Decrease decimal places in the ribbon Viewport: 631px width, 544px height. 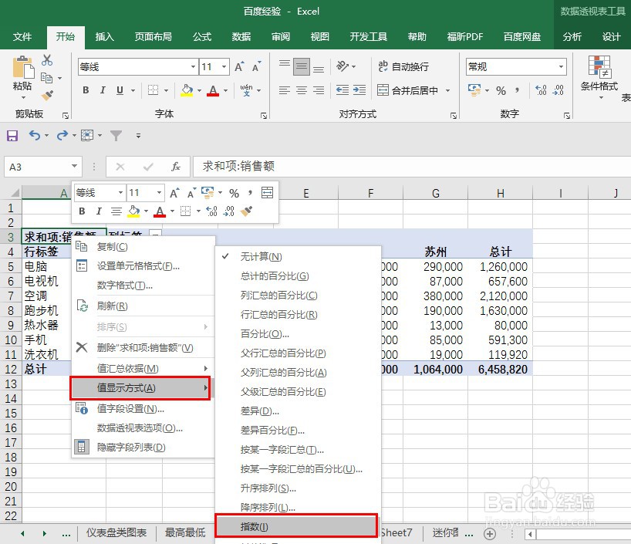(558, 90)
